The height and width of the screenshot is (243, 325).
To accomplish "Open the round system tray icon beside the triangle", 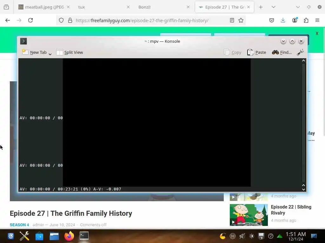I will pos(271,236).
